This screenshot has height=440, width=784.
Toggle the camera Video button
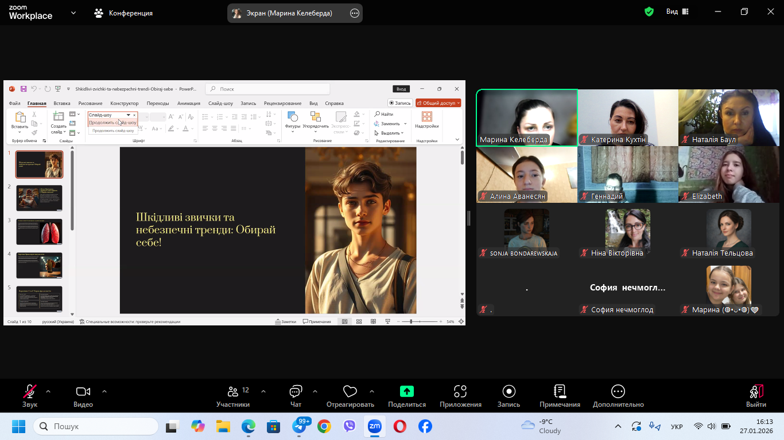[x=83, y=392]
